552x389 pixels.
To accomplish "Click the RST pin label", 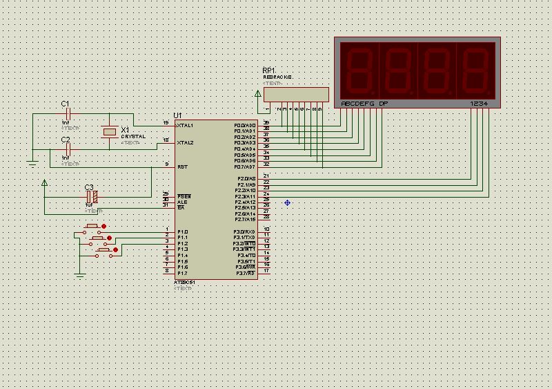I will (x=182, y=167).
